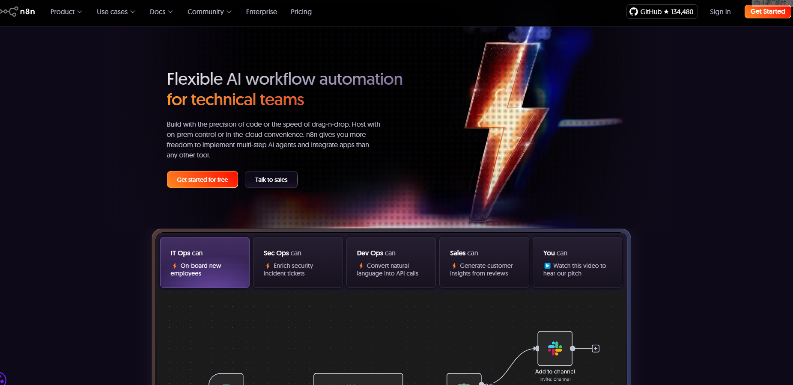
Task: Expand the Community dropdown menu
Action: pyautogui.click(x=209, y=12)
